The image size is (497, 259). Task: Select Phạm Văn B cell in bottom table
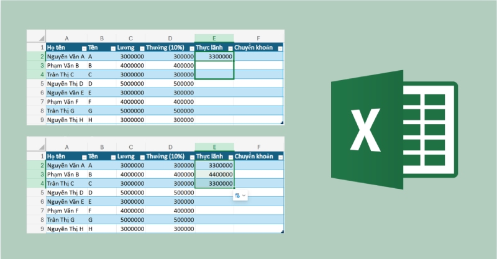coord(67,175)
